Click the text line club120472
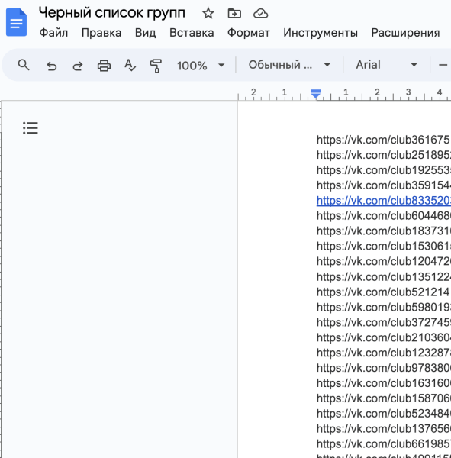451x458 pixels. point(384,261)
